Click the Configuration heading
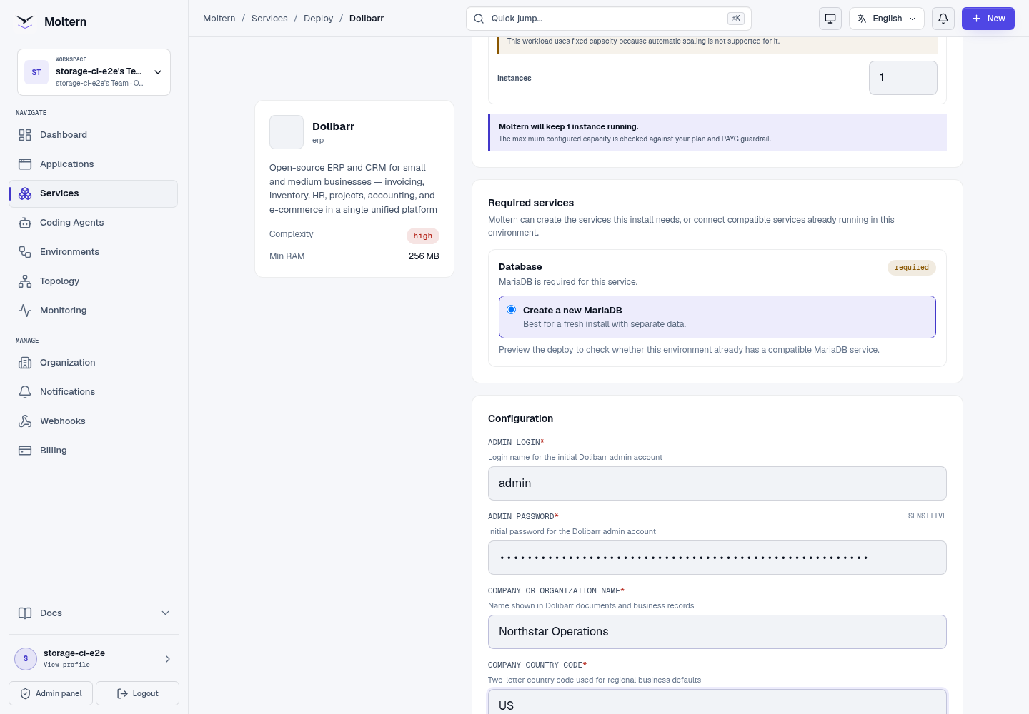Image resolution: width=1029 pixels, height=714 pixels. [x=520, y=418]
